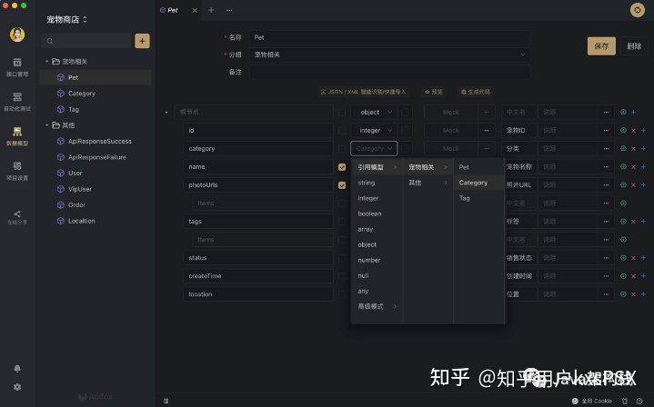Expand the 高级模式 submenu

[377, 306]
